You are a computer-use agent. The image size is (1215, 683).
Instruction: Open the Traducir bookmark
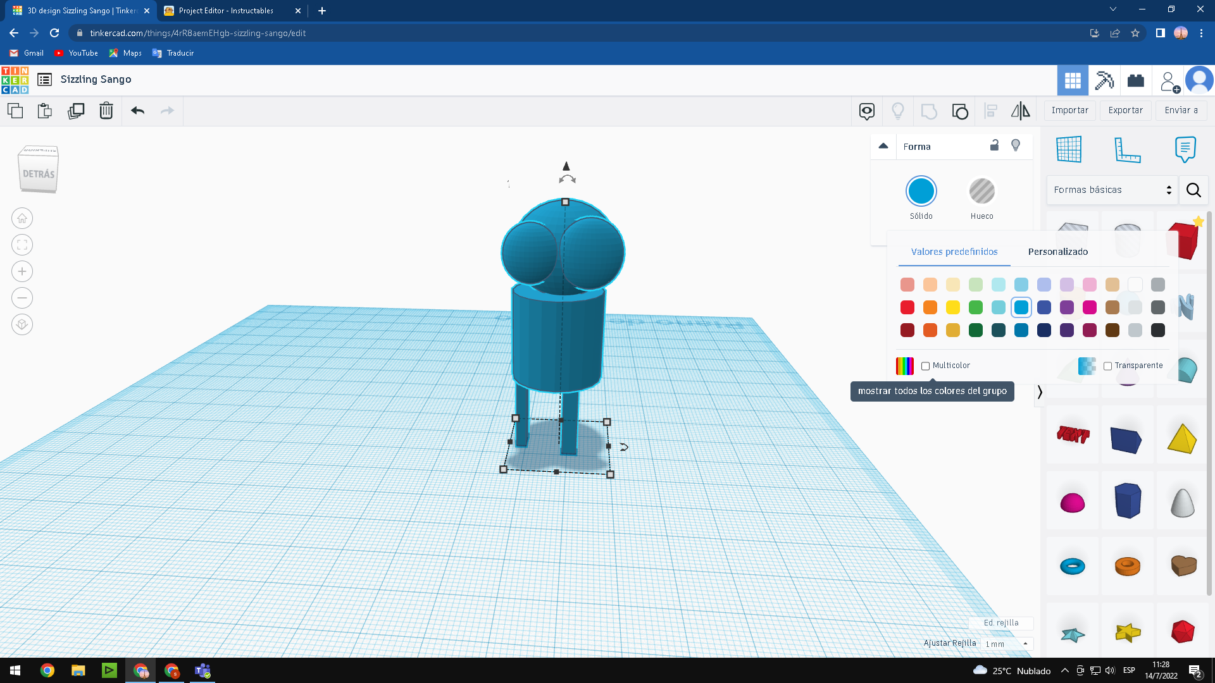(x=173, y=53)
